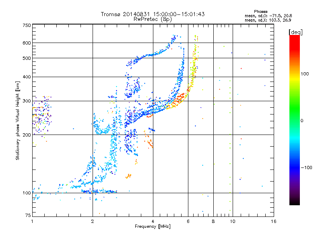Click the 'Phases' header text
322x241 pixels.
260,12
